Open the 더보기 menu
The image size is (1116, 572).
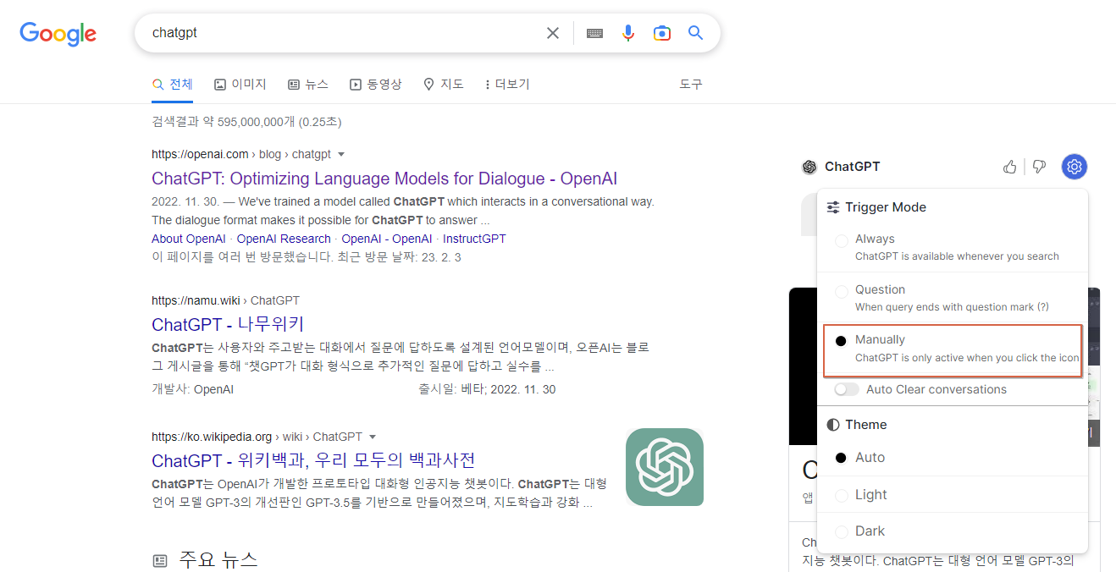click(x=506, y=85)
